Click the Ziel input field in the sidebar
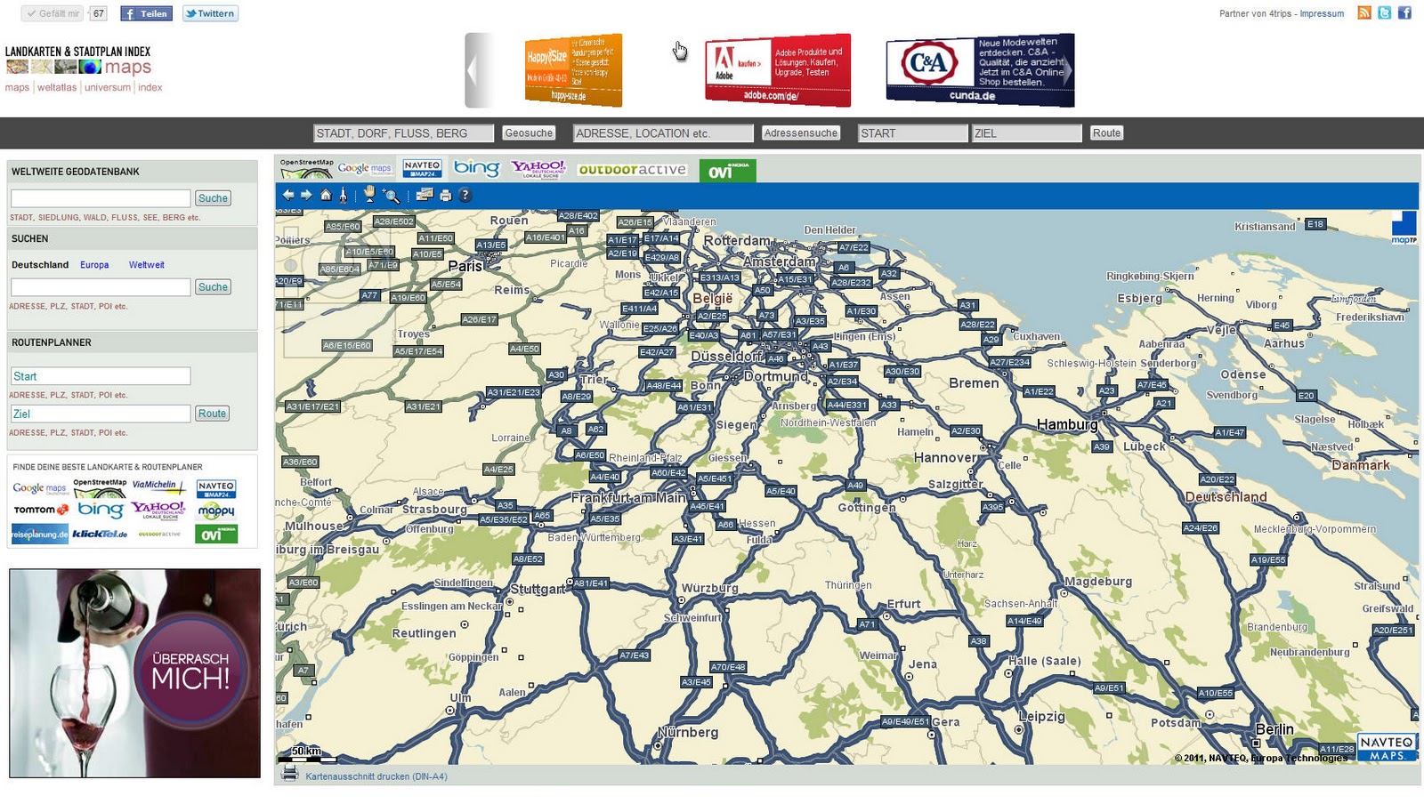1424x804 pixels. click(x=100, y=413)
